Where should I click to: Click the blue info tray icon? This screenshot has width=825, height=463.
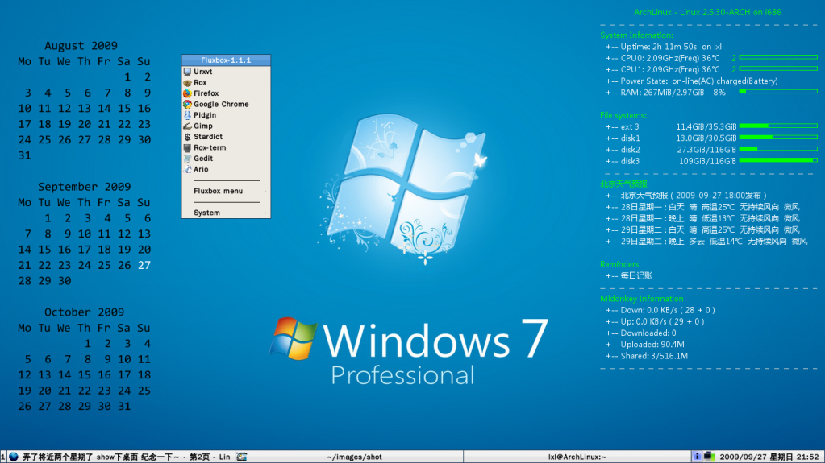697,457
